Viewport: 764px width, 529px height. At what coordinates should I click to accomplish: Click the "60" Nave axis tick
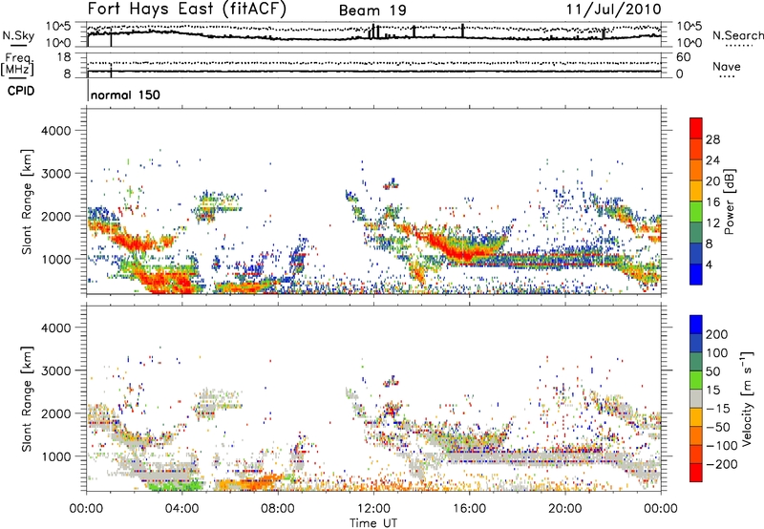tap(683, 57)
